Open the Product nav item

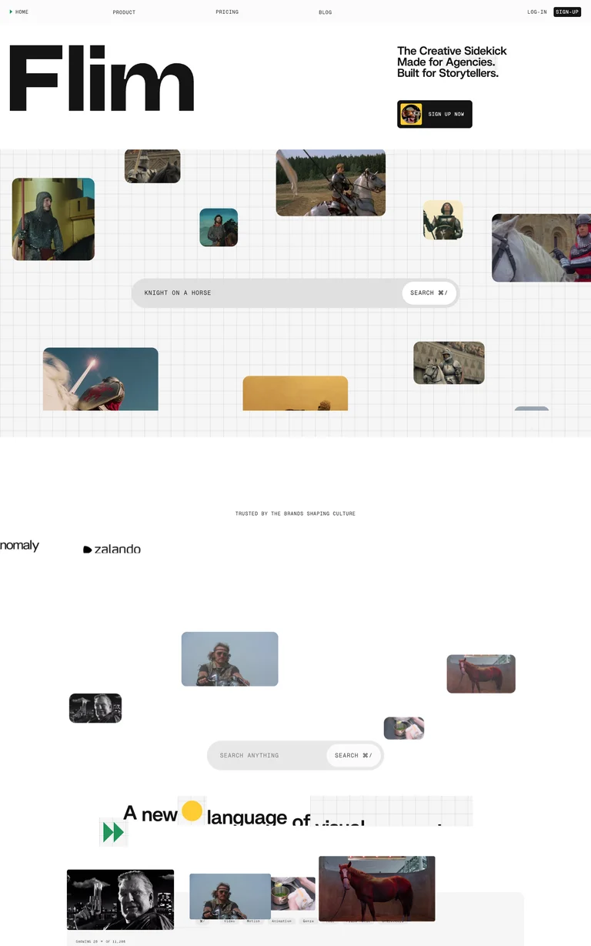point(124,12)
